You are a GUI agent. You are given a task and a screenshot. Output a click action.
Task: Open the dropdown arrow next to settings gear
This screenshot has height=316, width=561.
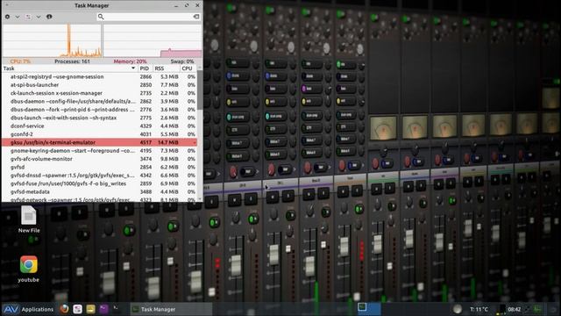pyautogui.click(x=18, y=17)
